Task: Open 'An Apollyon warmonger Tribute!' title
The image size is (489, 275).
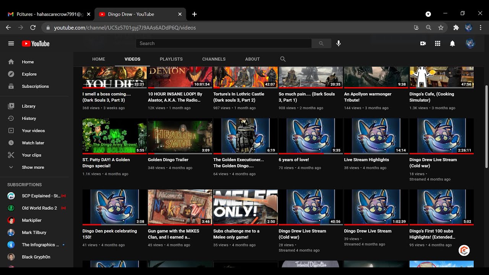Action: coord(368,97)
